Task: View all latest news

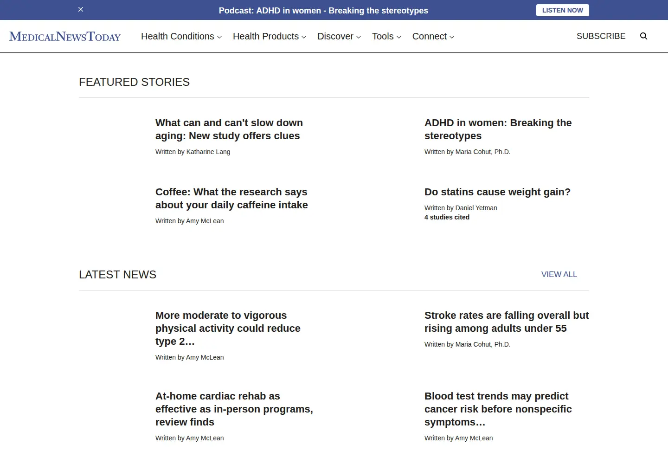Action: 559,274
